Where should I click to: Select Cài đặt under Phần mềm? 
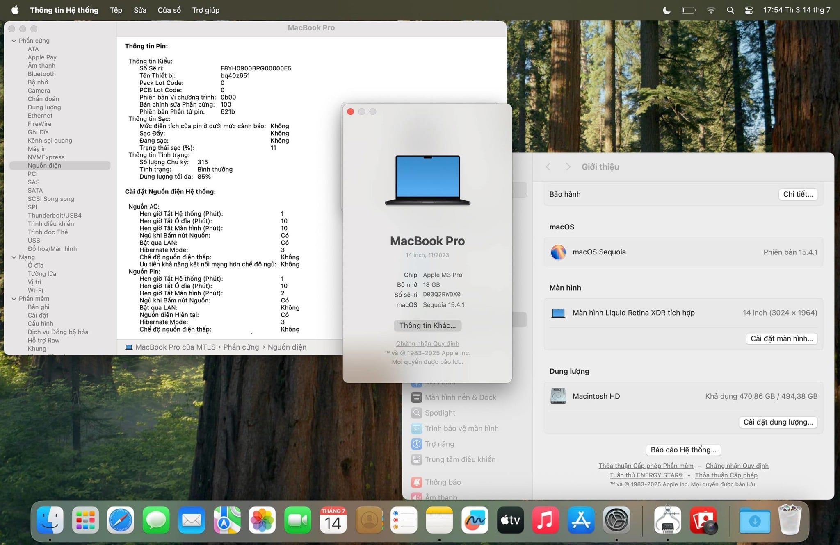(x=38, y=315)
